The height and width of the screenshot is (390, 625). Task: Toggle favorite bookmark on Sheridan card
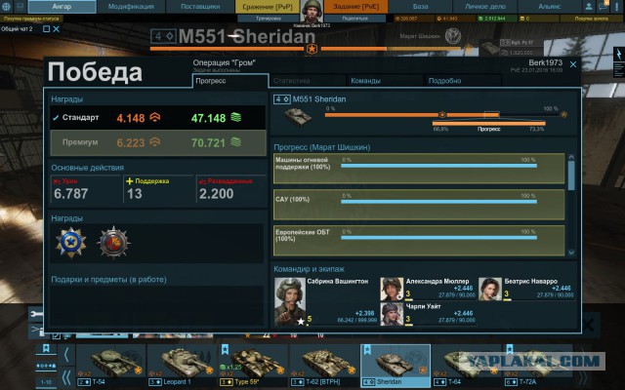367,349
